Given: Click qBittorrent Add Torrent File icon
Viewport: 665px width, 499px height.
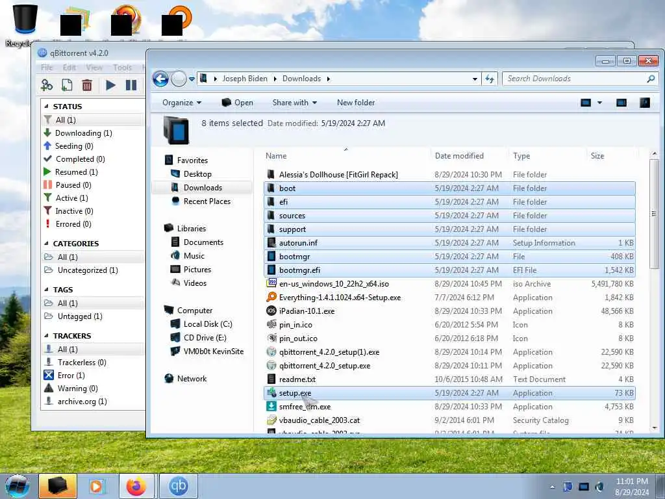Looking at the screenshot, I should (67, 85).
